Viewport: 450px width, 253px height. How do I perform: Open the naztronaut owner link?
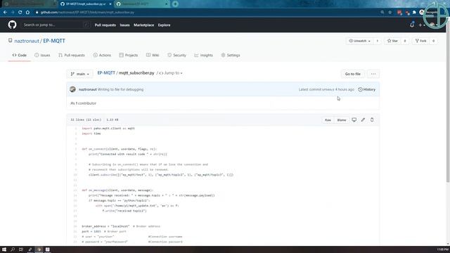pos(27,41)
